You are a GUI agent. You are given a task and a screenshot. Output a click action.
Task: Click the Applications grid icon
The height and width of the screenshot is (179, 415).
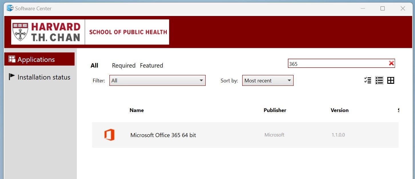tap(12, 59)
